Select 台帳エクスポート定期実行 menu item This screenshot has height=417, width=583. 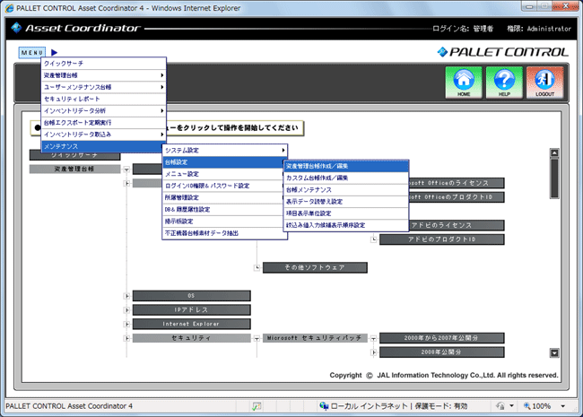(103, 122)
